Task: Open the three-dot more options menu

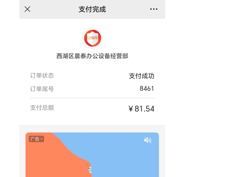Action: [154, 9]
